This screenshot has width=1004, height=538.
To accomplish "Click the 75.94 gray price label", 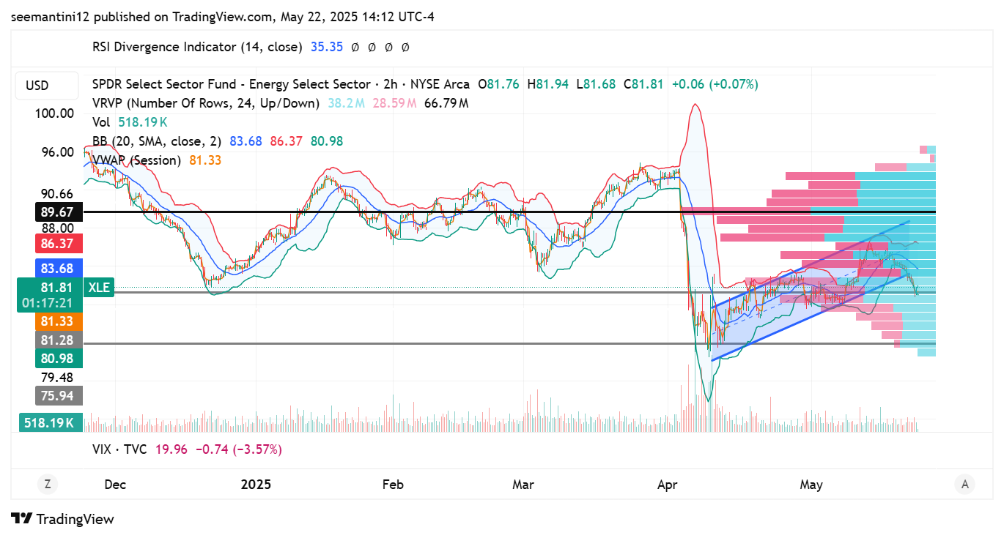I will (59, 396).
